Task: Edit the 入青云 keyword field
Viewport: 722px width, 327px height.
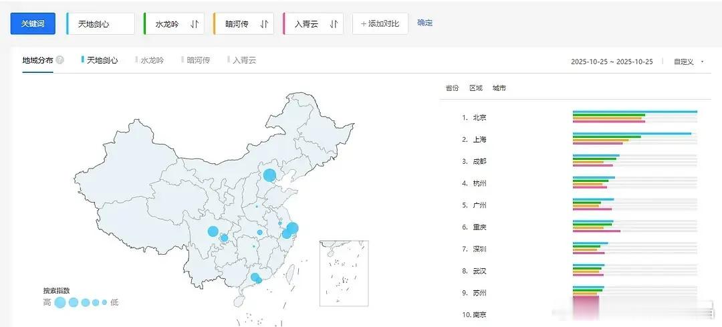Action: click(313, 23)
